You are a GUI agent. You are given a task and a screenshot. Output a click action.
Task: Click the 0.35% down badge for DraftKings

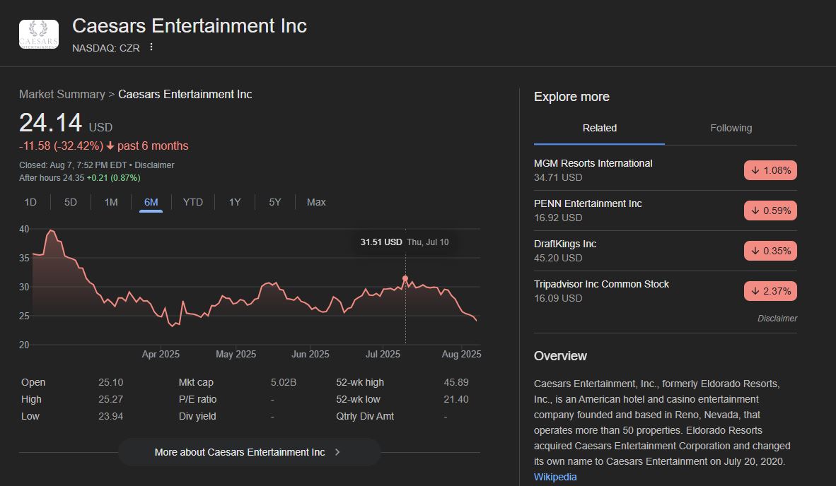[x=770, y=251]
